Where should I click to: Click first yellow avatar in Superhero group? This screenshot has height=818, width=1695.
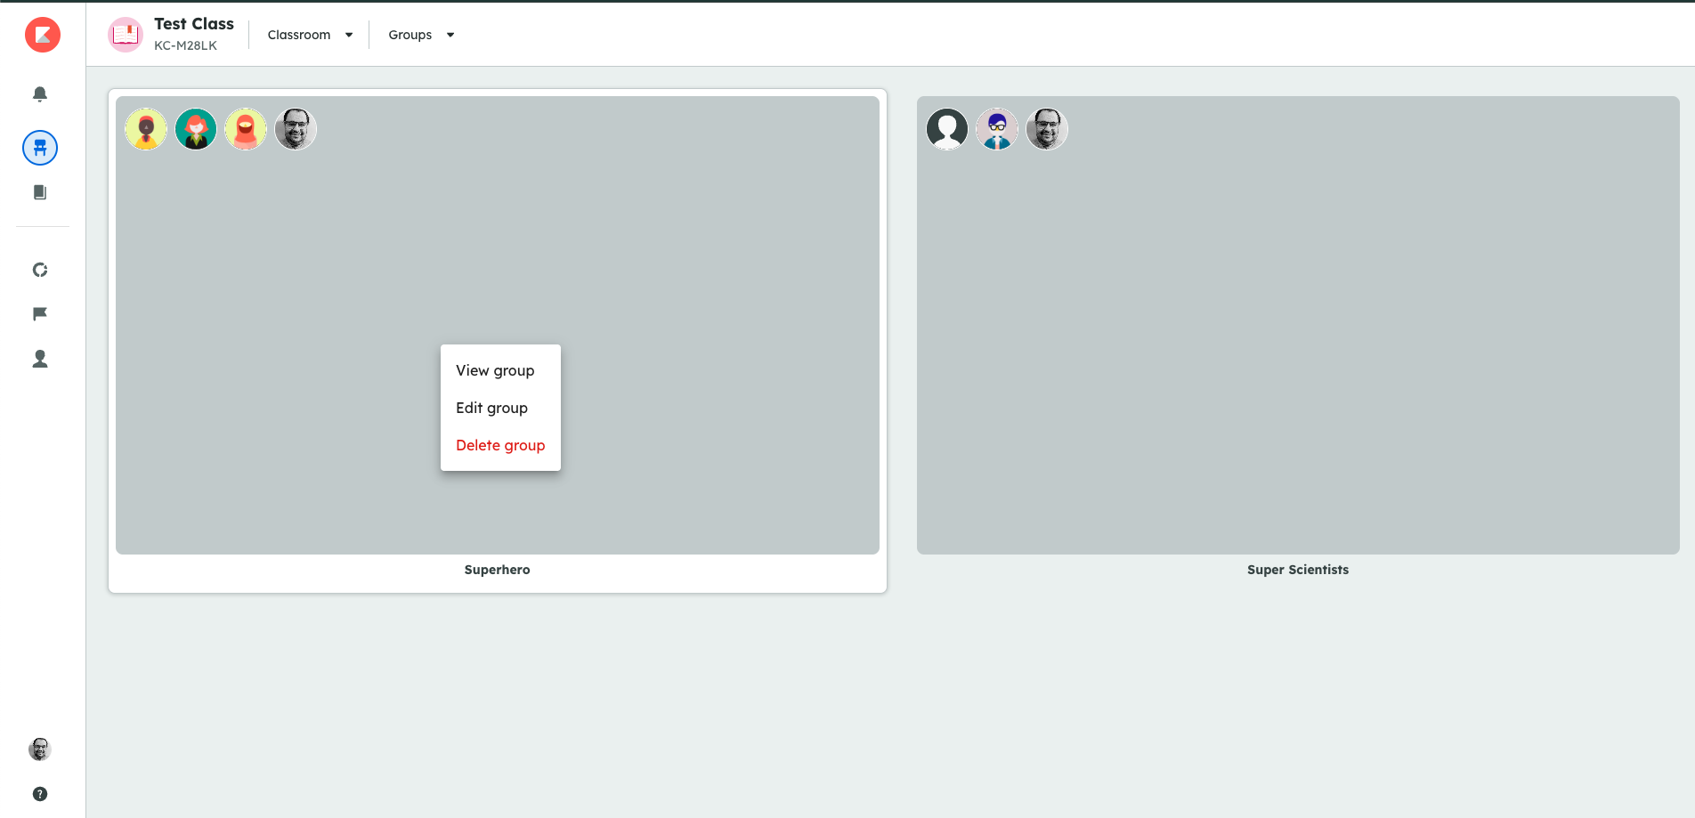pyautogui.click(x=146, y=129)
